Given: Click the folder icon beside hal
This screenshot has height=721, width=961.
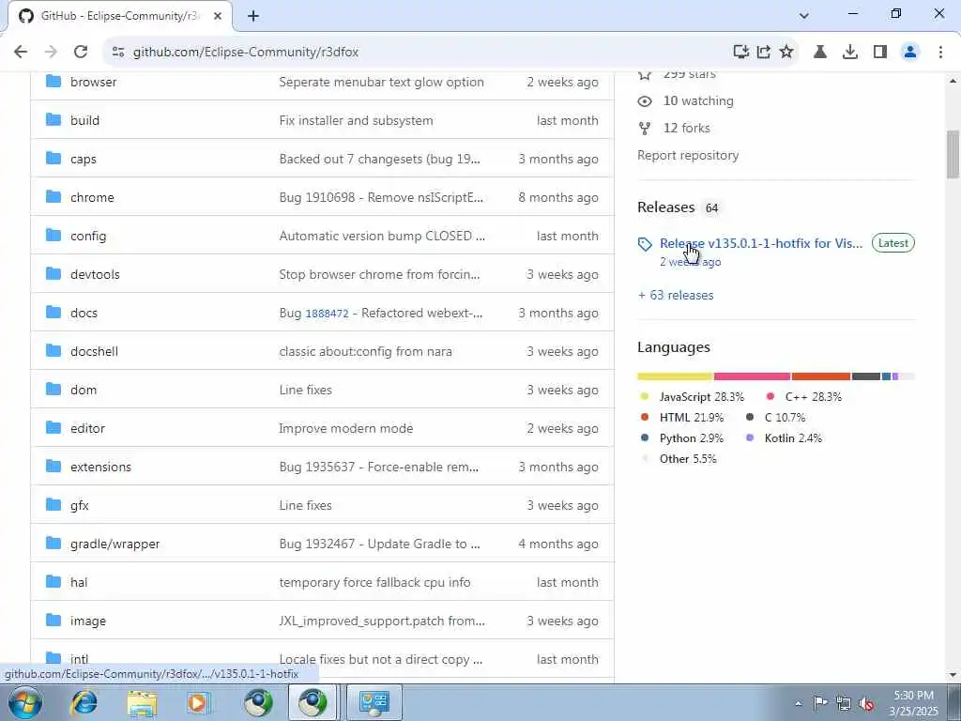Looking at the screenshot, I should (53, 582).
